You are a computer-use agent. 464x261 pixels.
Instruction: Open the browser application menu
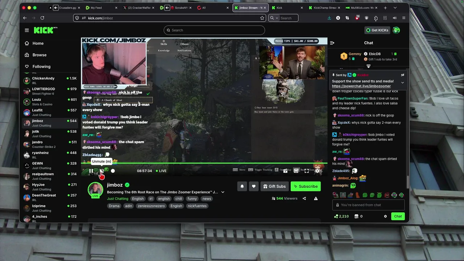tap(404, 18)
